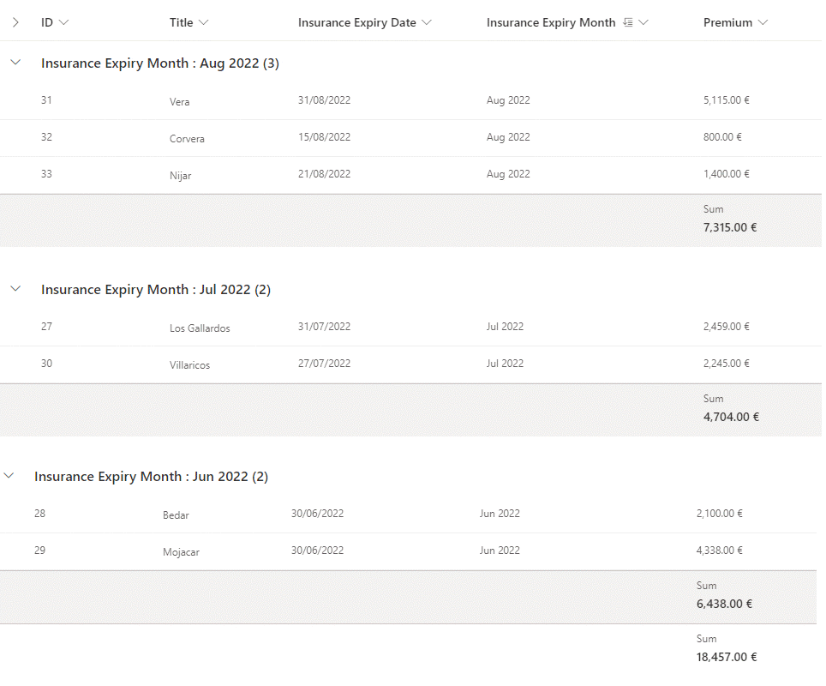Click the Villaricos item title
The height and width of the screenshot is (686, 826).
[x=189, y=365]
